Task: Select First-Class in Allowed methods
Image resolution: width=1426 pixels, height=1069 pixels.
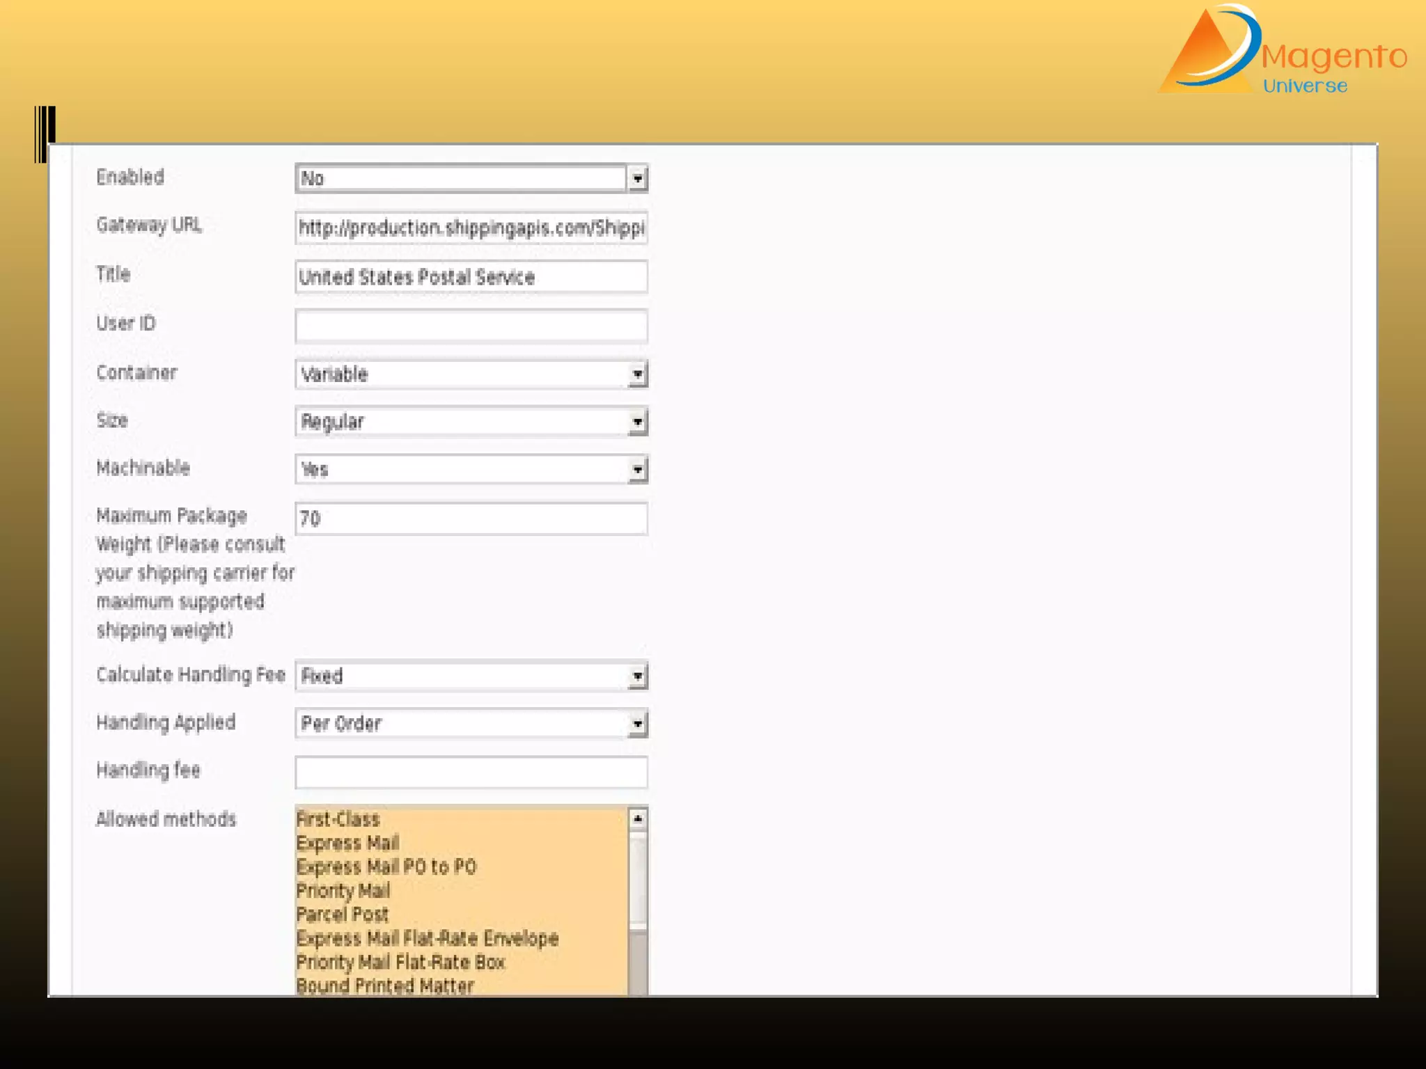Action: pyautogui.click(x=338, y=819)
